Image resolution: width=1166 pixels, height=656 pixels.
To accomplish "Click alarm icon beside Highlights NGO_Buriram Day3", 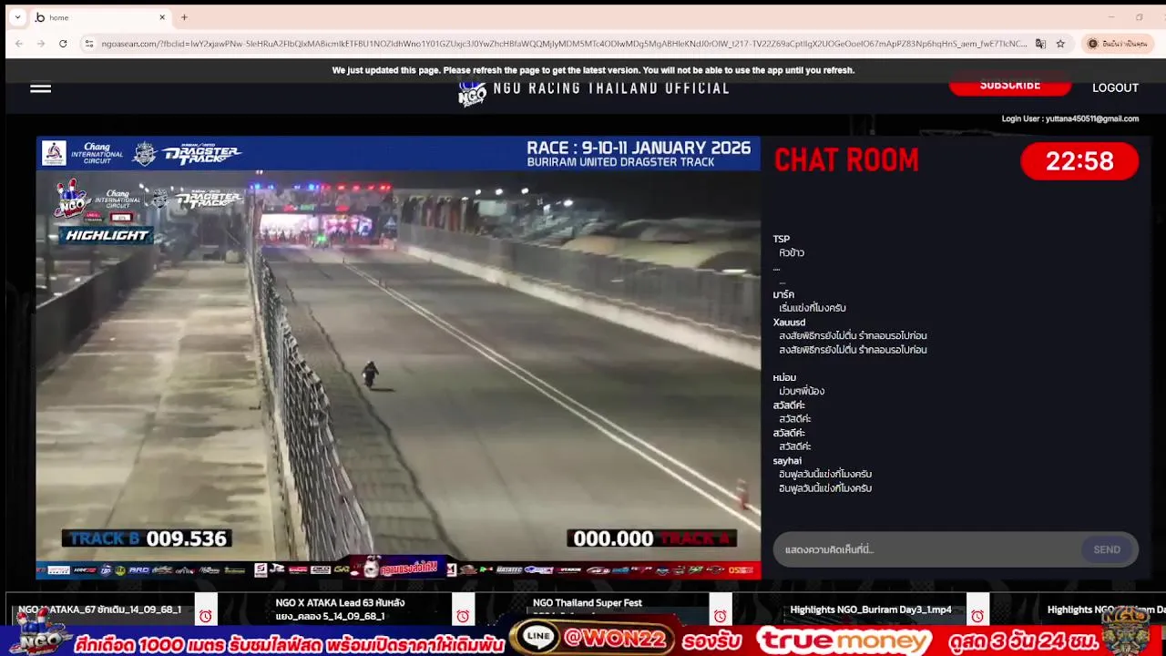I will click(x=977, y=617).
